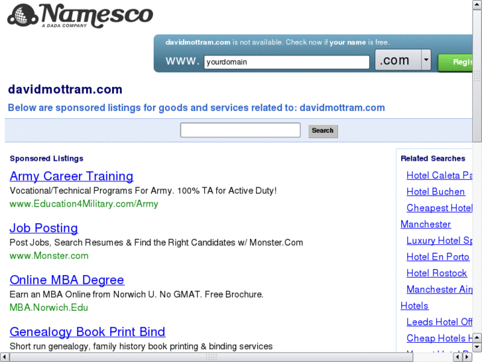Viewport: 482px width, 362px height.
Task: Click the horizontal scrollbar left arrow
Action: [x=5, y=357]
